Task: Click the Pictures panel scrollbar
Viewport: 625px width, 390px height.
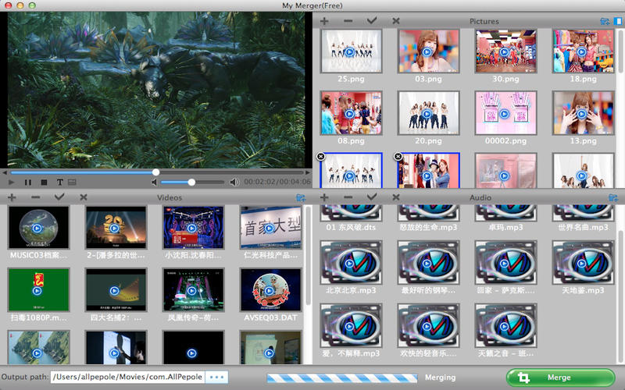Action: 621,50
